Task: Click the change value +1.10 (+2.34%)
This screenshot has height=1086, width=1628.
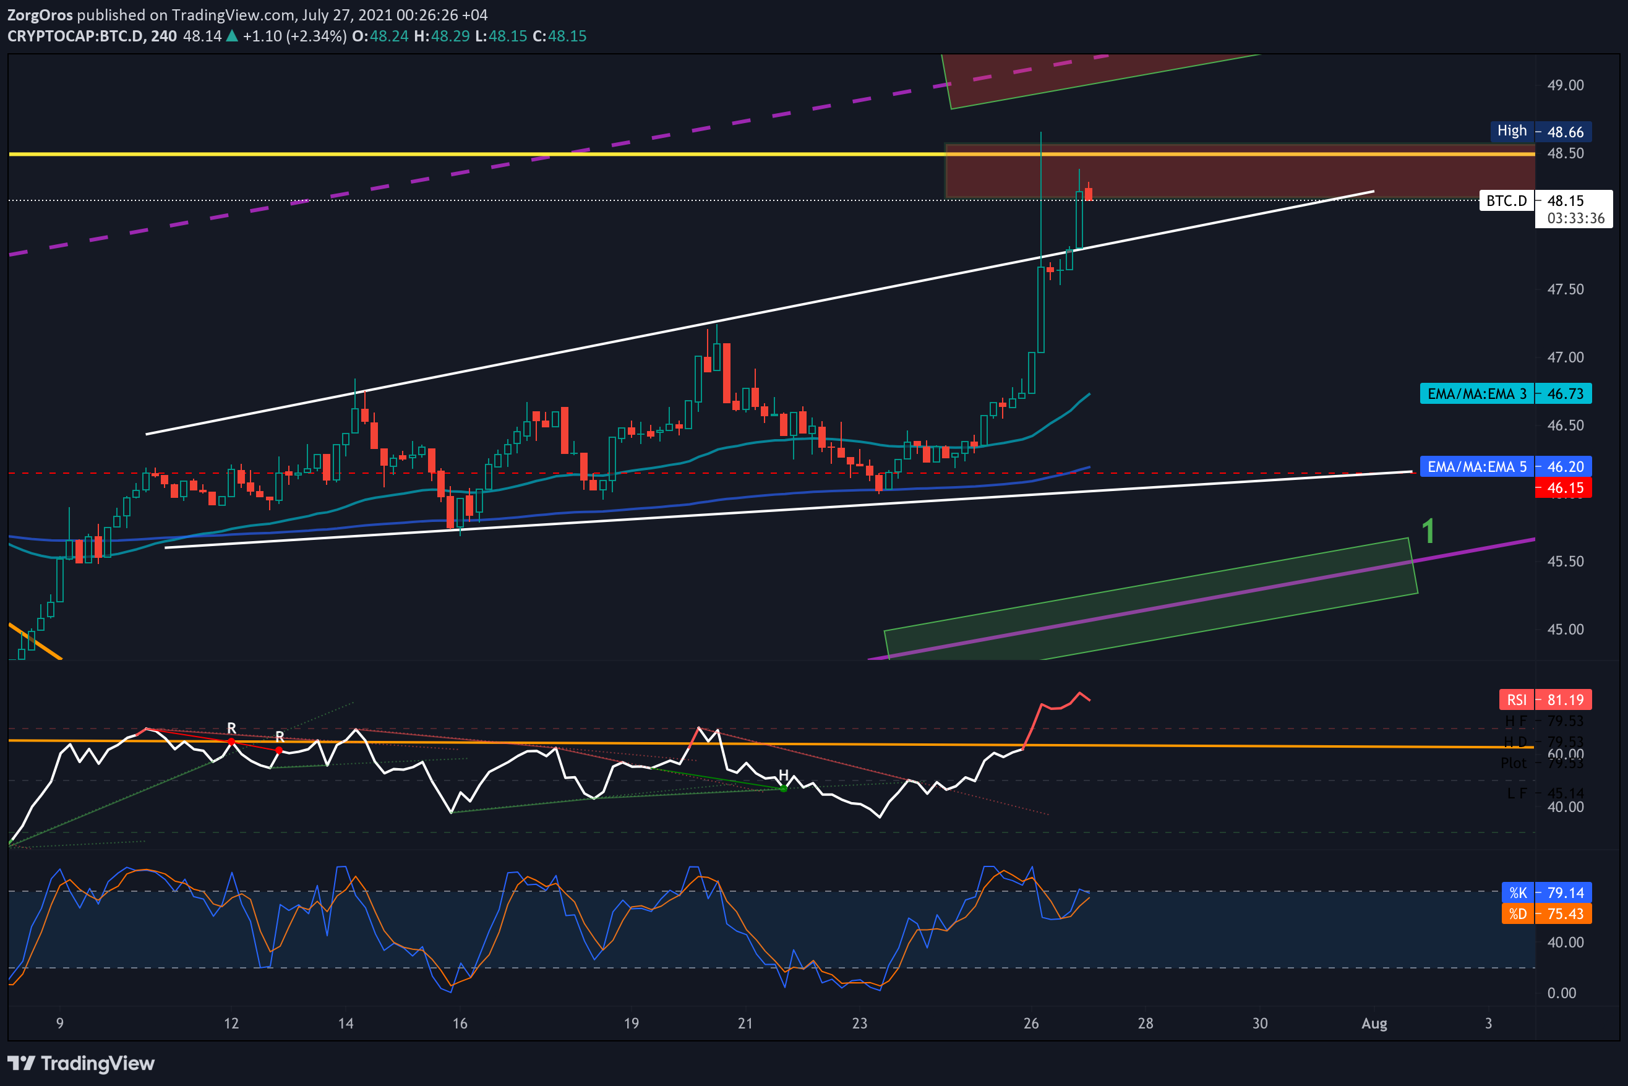Action: pyautogui.click(x=294, y=36)
